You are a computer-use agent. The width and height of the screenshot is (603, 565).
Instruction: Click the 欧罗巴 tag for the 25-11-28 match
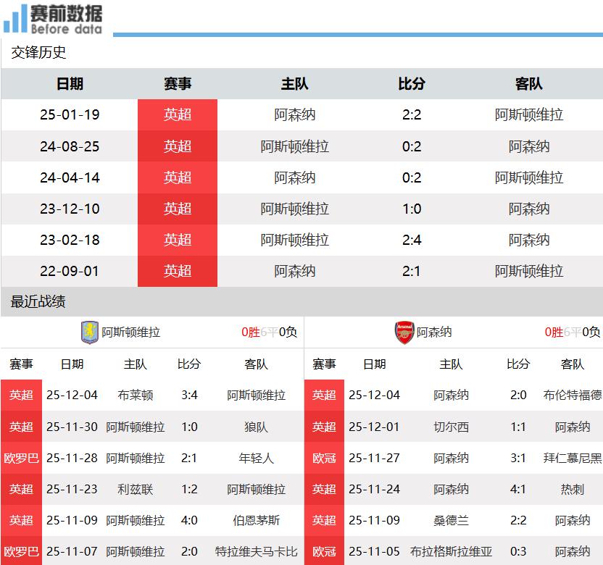click(x=22, y=458)
